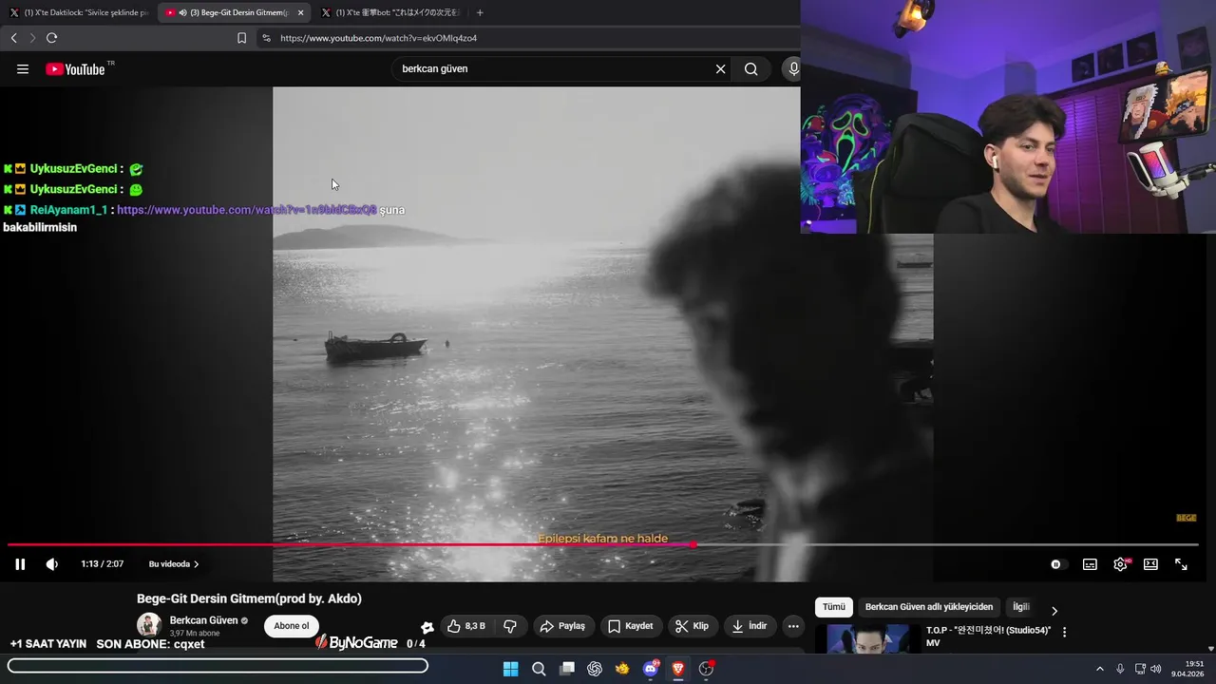Start voice search with the microphone

(x=792, y=69)
